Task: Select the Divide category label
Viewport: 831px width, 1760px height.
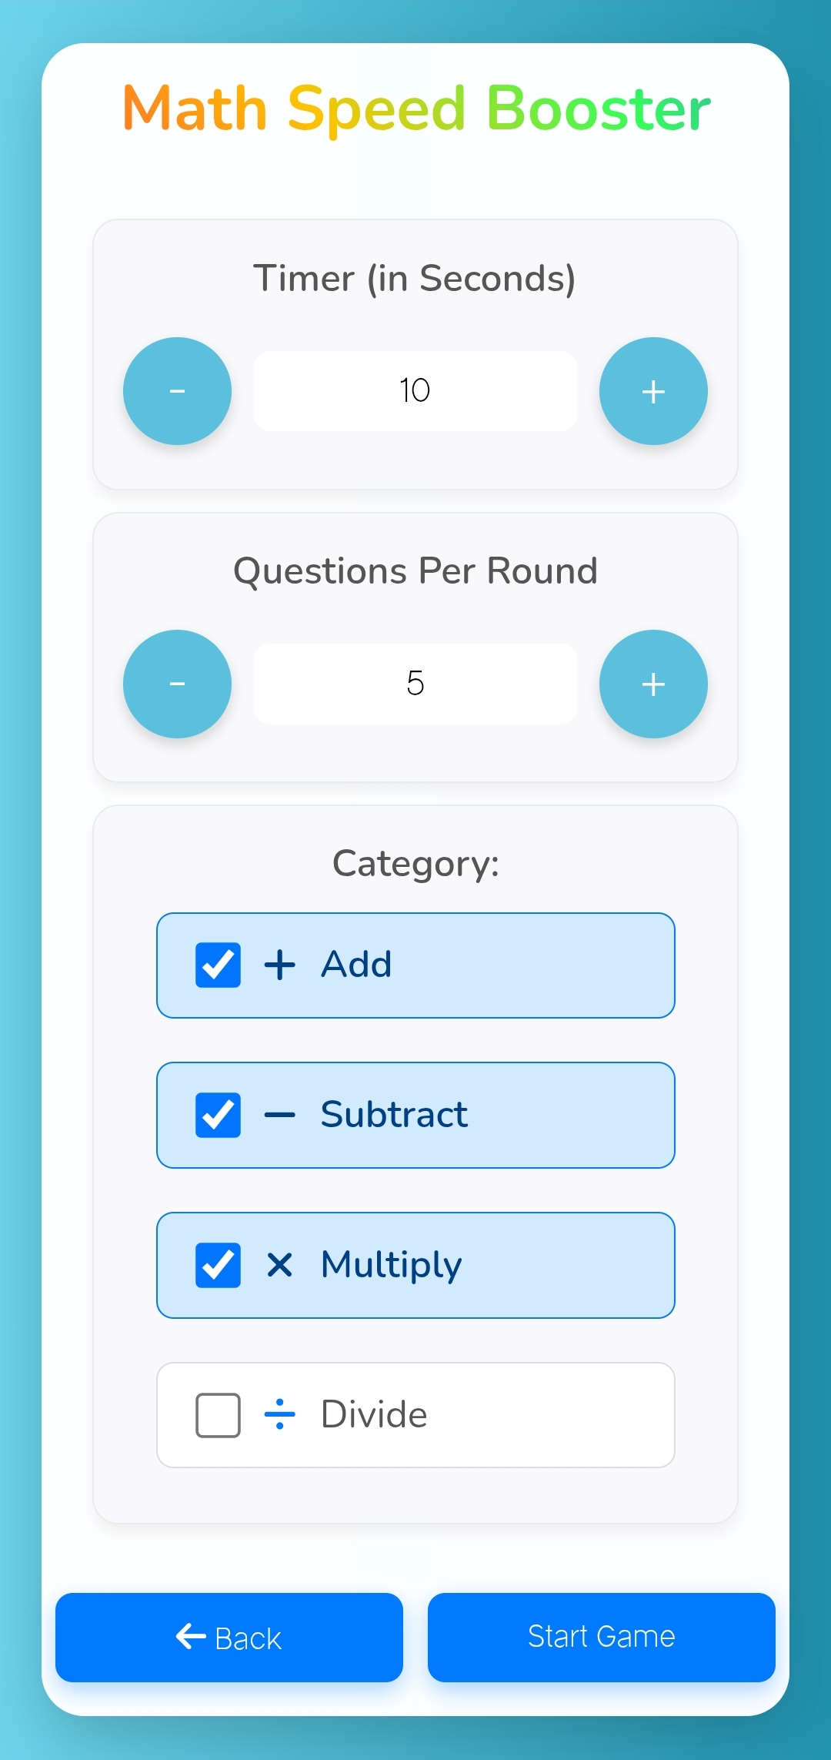Action: 374,1415
